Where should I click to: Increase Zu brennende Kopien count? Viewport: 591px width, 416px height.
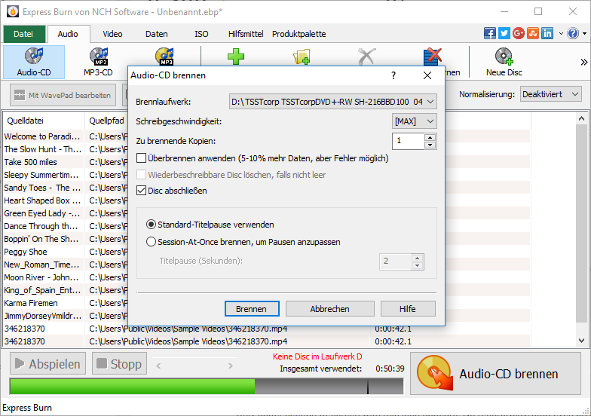pos(430,137)
